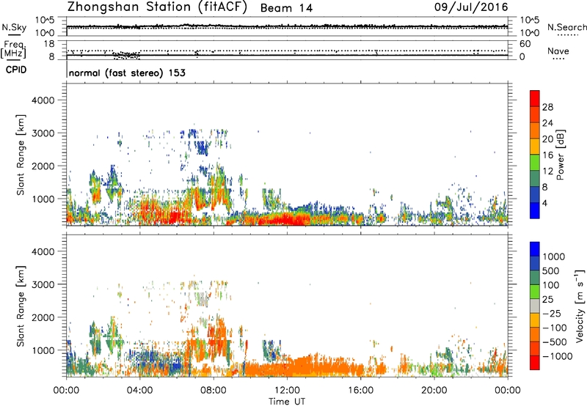Click the power colorbar red segment

coord(535,98)
